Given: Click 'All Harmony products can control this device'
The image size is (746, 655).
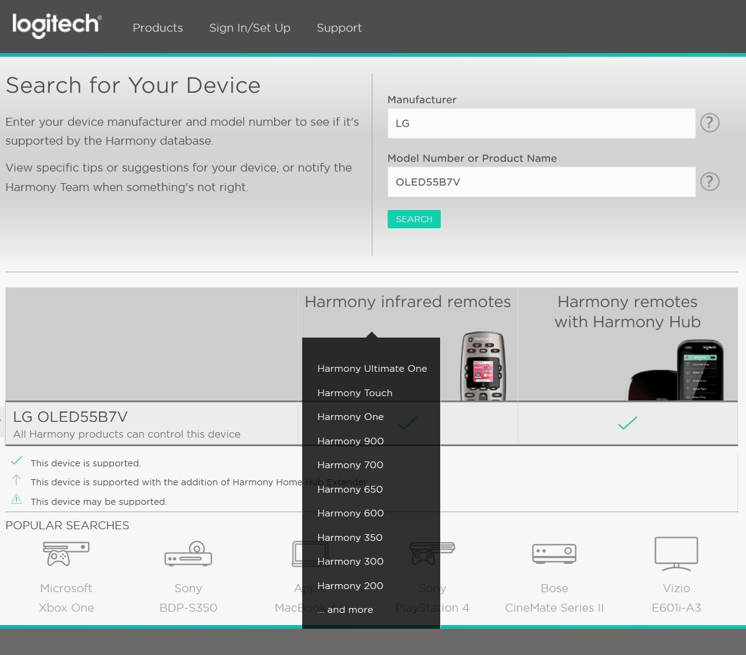Looking at the screenshot, I should [x=127, y=435].
